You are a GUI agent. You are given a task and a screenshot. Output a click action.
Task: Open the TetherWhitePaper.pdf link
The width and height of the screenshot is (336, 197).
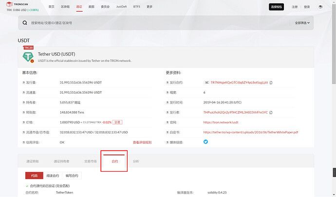click(x=251, y=133)
